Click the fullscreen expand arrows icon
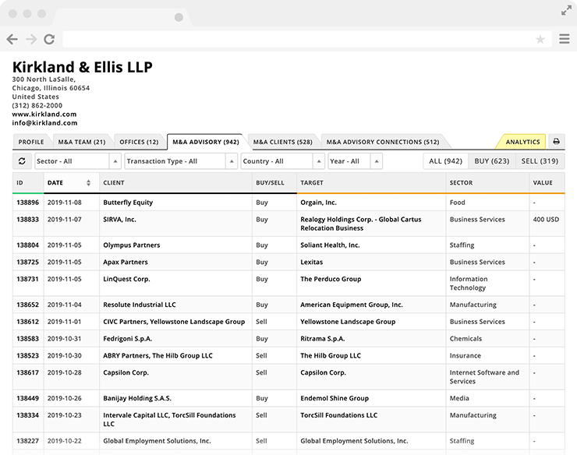577x455 pixels. point(566,11)
